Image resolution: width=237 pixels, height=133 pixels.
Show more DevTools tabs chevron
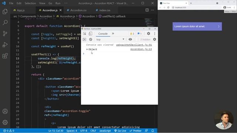click(x=113, y=34)
